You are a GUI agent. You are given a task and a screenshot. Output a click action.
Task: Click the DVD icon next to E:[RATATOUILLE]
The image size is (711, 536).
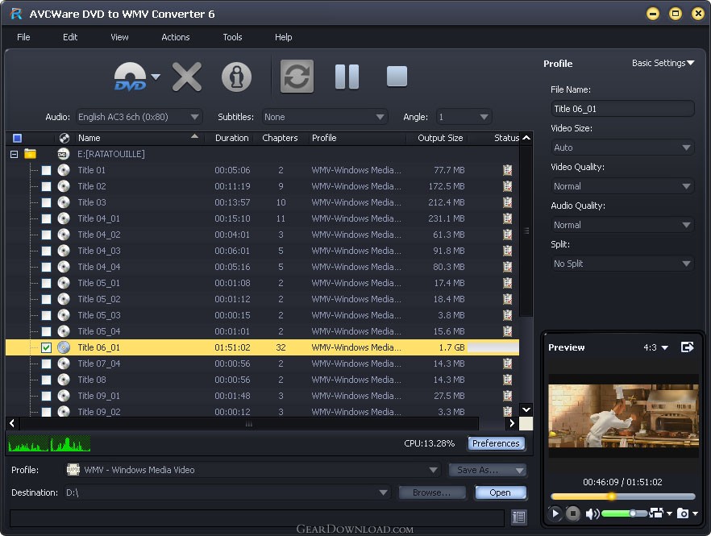click(x=64, y=154)
